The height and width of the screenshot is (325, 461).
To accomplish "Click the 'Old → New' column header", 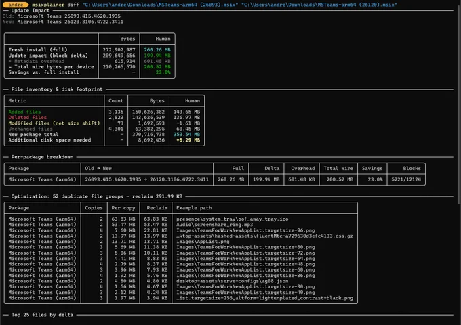I will pos(98,168).
